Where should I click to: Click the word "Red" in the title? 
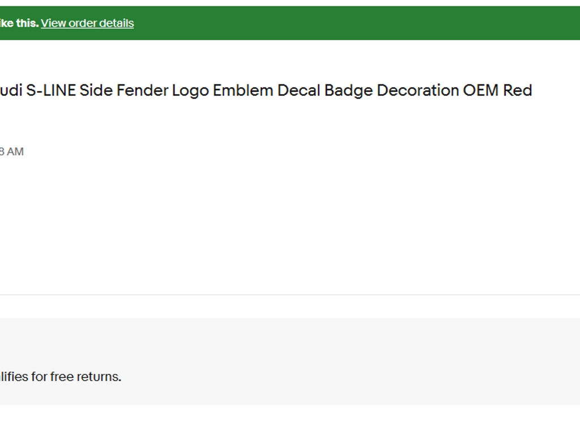[x=518, y=91]
